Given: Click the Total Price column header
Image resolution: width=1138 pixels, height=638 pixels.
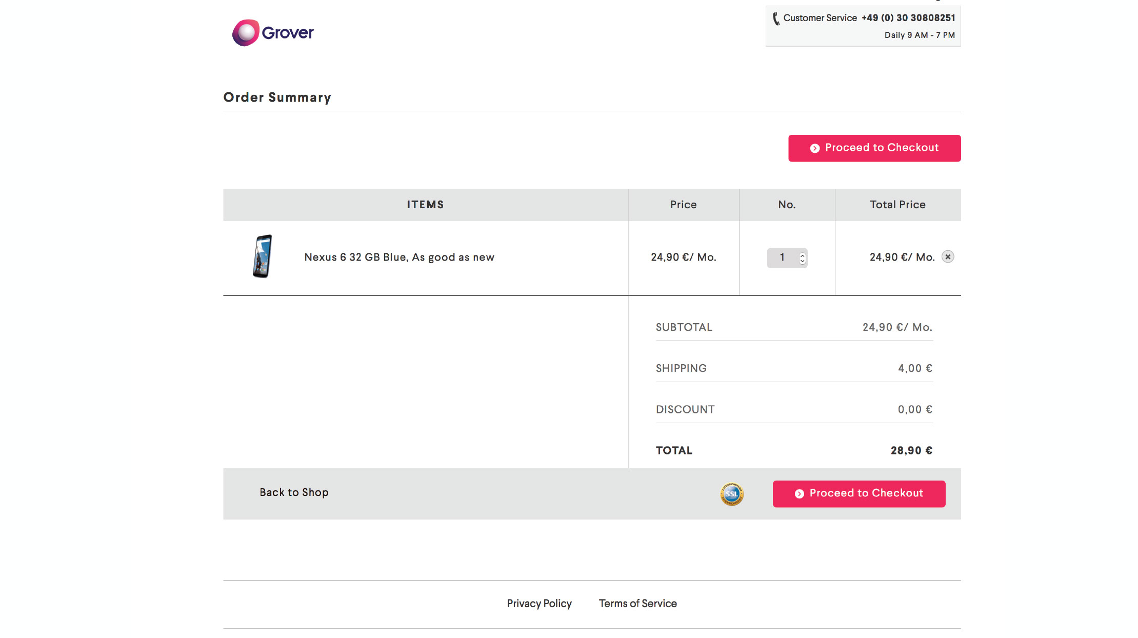Looking at the screenshot, I should click(898, 205).
